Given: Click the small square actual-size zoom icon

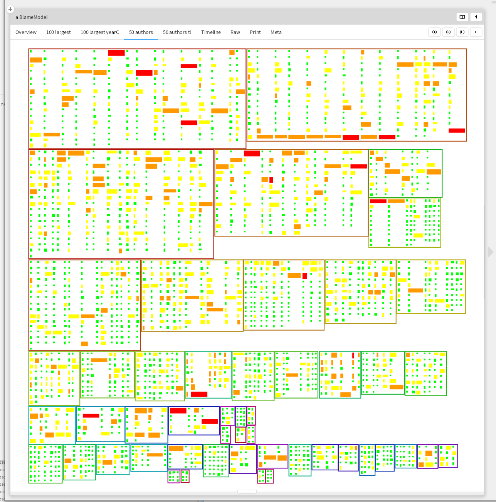Looking at the screenshot, I should [476, 32].
